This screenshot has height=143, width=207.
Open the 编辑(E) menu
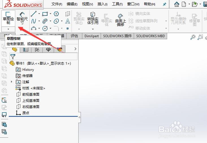(x=72, y=4)
